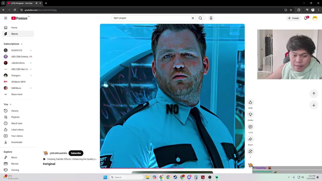Open the Windows Start menu
Image resolution: width=322 pixels, height=181 pixels.
(105, 177)
